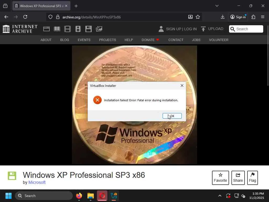Viewport: 269px width, 202px height.
Task: Open the JOBS menu item
Action: coord(196,40)
